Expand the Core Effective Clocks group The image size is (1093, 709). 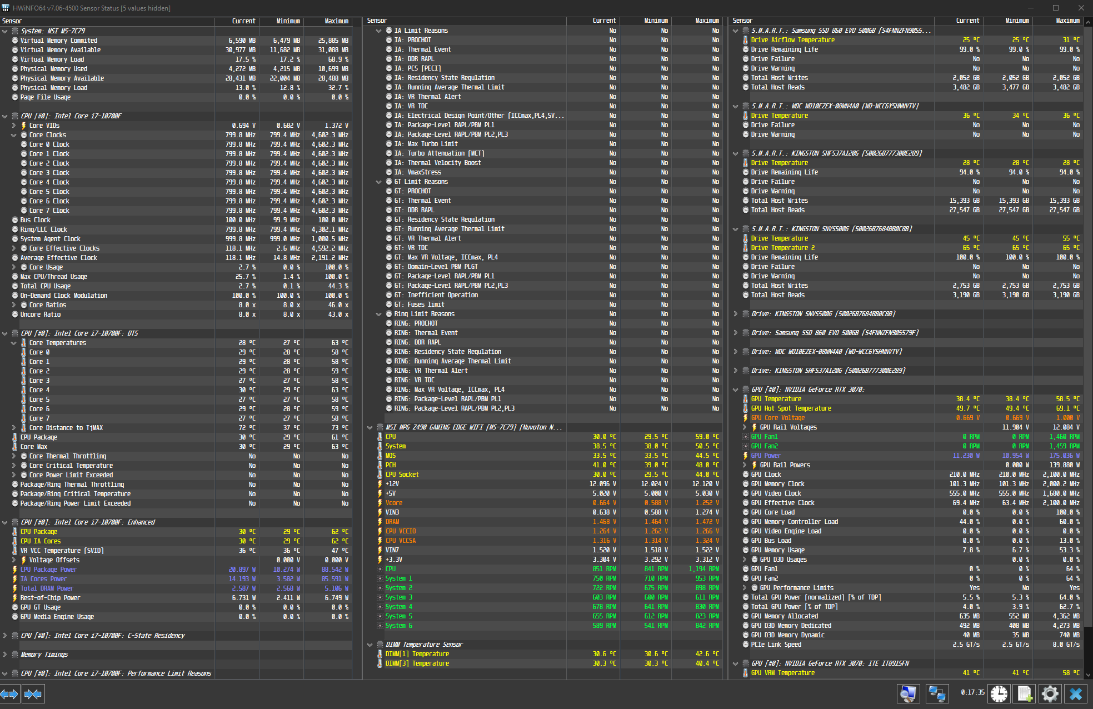(x=14, y=248)
